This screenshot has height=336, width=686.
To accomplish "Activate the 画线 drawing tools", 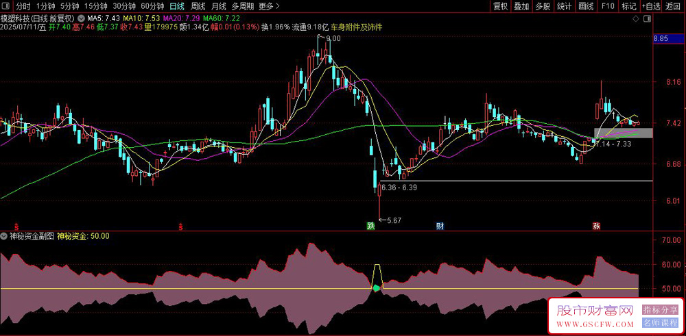I will 586,6.
